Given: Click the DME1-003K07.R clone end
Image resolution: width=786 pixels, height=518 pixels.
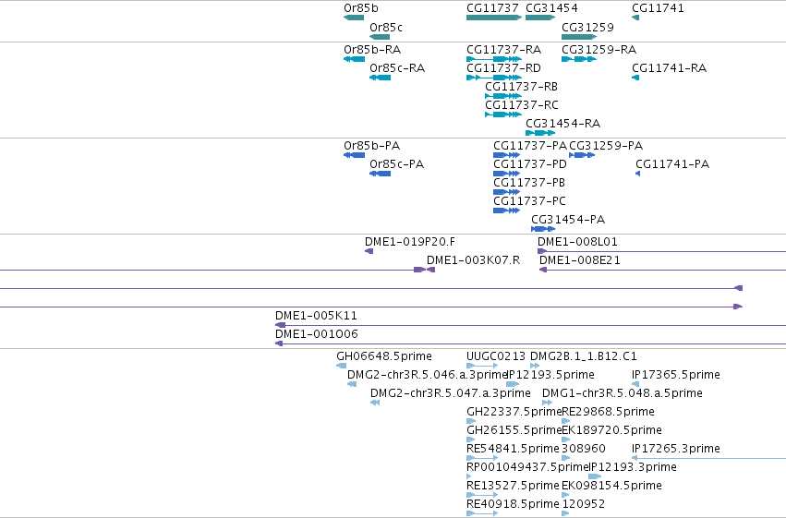Looking at the screenshot, I should pos(430,270).
